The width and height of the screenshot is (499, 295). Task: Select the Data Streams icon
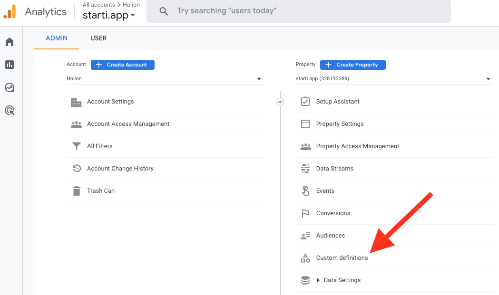pos(305,168)
